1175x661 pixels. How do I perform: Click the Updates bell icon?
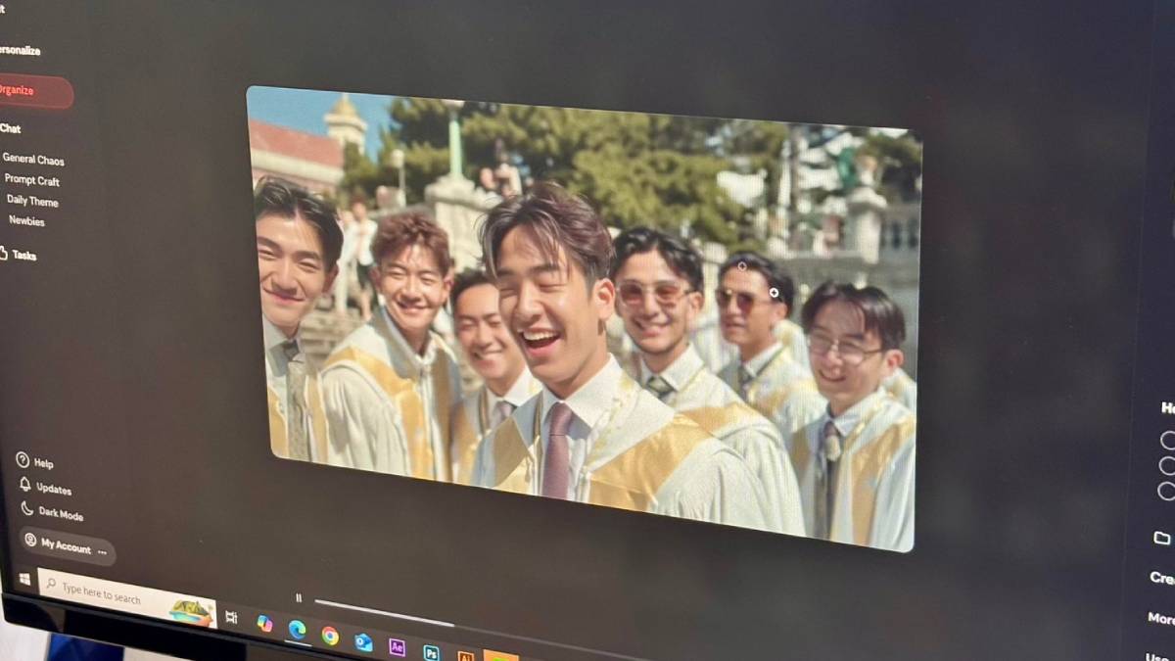pyautogui.click(x=25, y=485)
